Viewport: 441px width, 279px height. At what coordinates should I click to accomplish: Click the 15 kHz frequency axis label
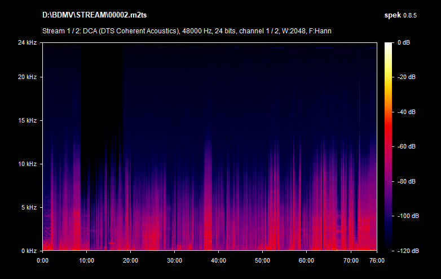[27, 120]
